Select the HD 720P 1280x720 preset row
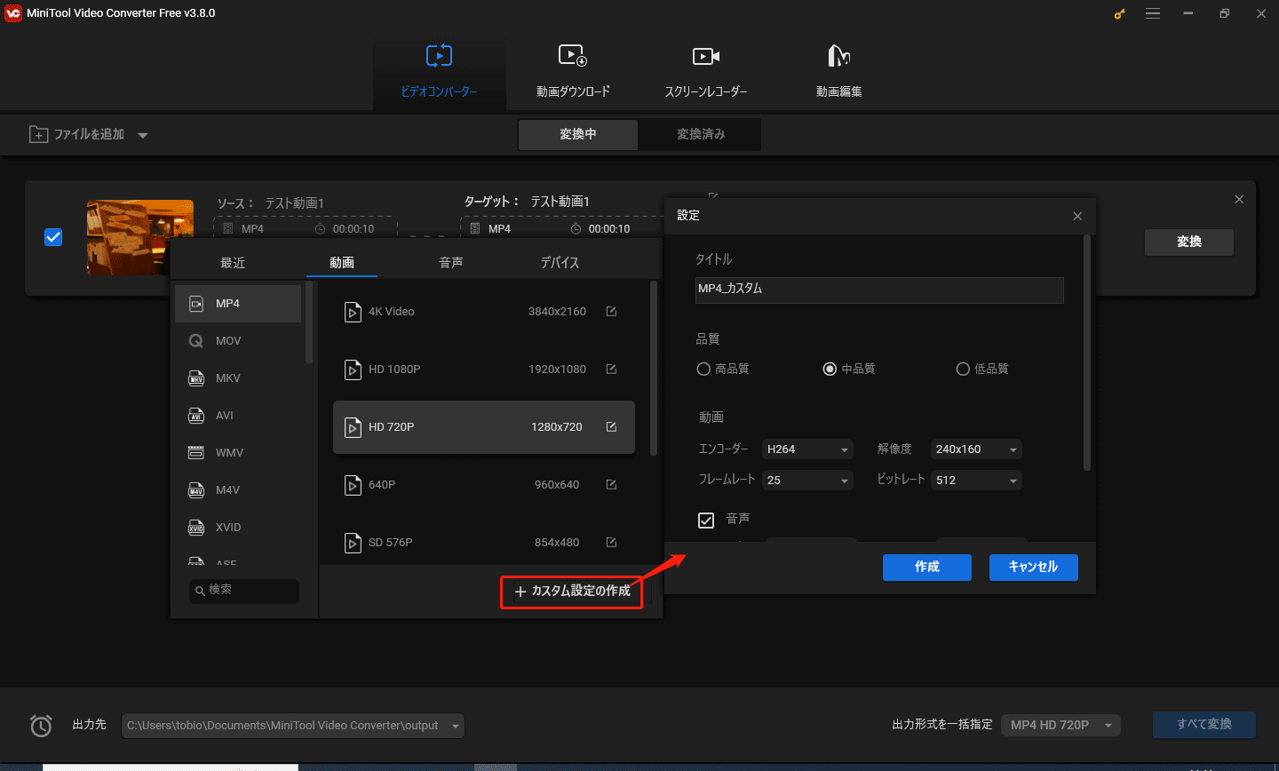The height and width of the screenshot is (771, 1279). 484,427
